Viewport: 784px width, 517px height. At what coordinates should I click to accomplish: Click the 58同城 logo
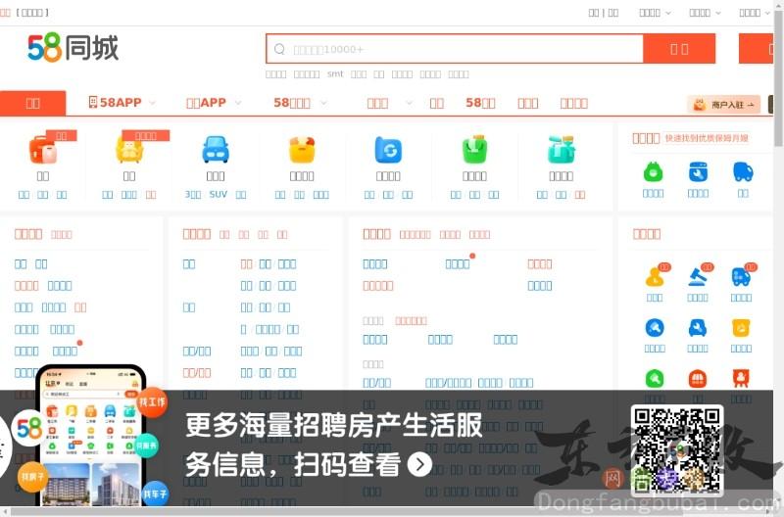tap(73, 47)
